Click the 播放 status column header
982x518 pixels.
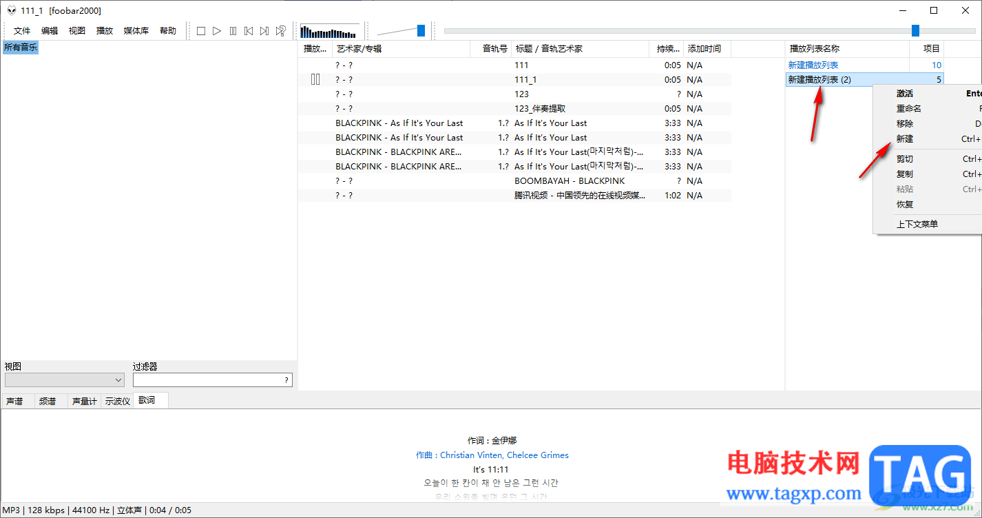click(x=315, y=49)
